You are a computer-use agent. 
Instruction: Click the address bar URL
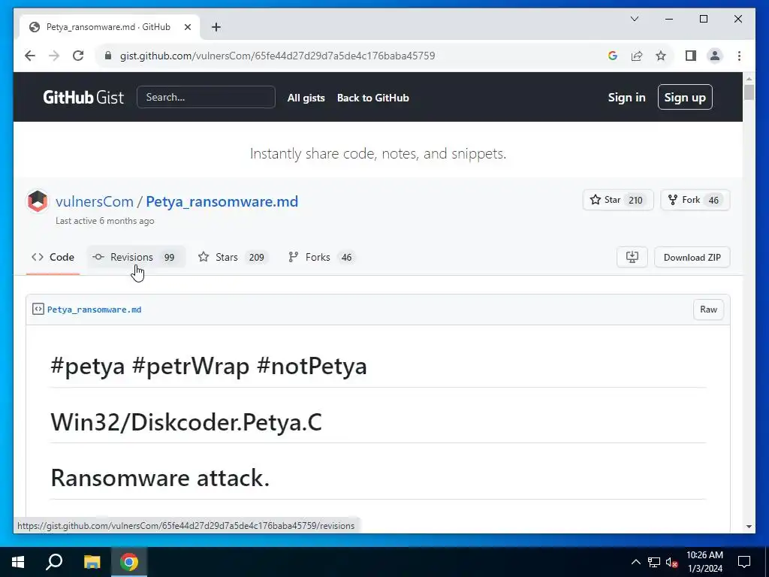pyautogui.click(x=278, y=56)
